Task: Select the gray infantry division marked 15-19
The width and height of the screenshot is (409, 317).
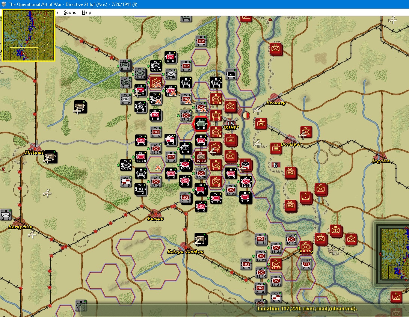Action: [x=156, y=149]
